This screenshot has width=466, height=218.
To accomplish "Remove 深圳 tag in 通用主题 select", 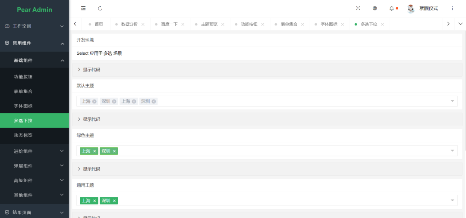I will pos(114,201).
